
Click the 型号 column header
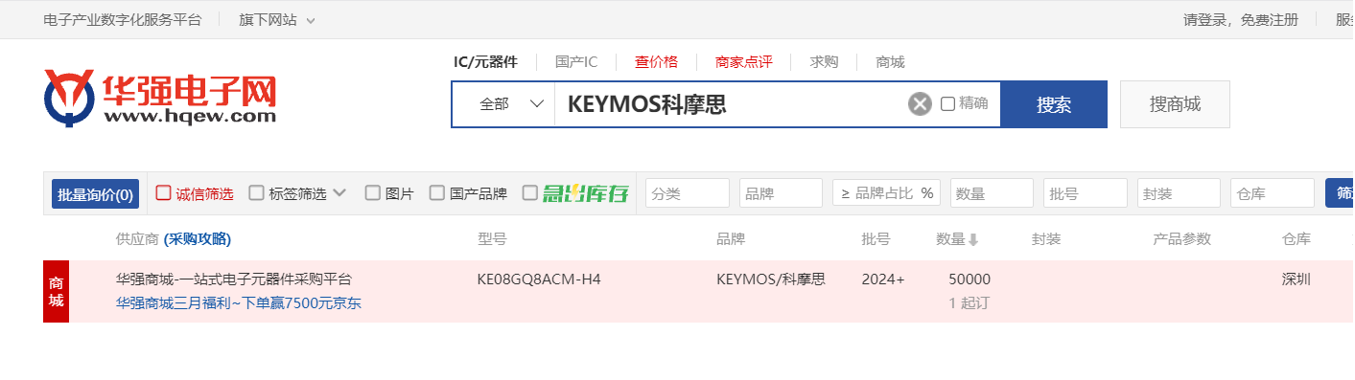click(492, 239)
